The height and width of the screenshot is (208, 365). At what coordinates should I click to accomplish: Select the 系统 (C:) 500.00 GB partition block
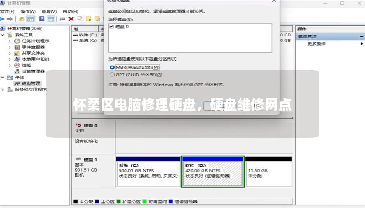148,171
